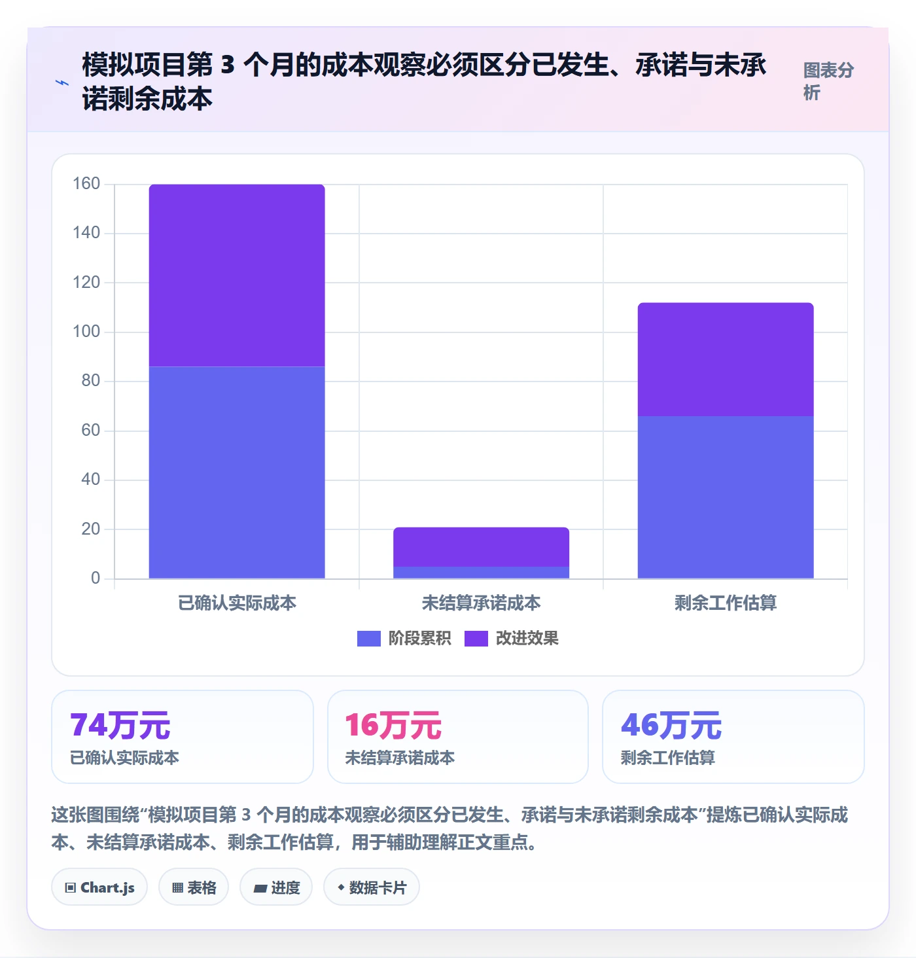Click the 未结算承诺成本 x-axis label

[482, 603]
